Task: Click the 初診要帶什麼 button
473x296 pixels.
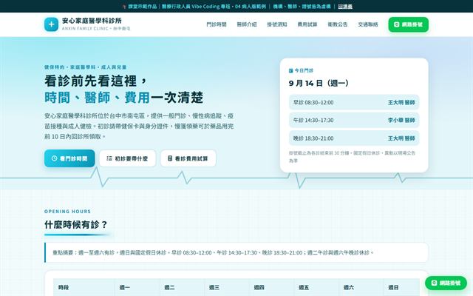Action: pos(127,158)
